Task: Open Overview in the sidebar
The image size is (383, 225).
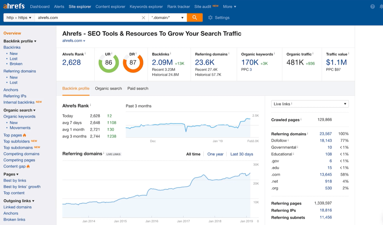Action: (12, 33)
